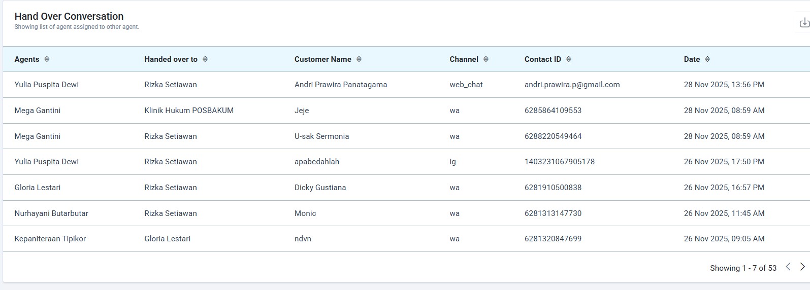The height and width of the screenshot is (290, 810).
Task: Click the Agents column header
Action: (27, 59)
